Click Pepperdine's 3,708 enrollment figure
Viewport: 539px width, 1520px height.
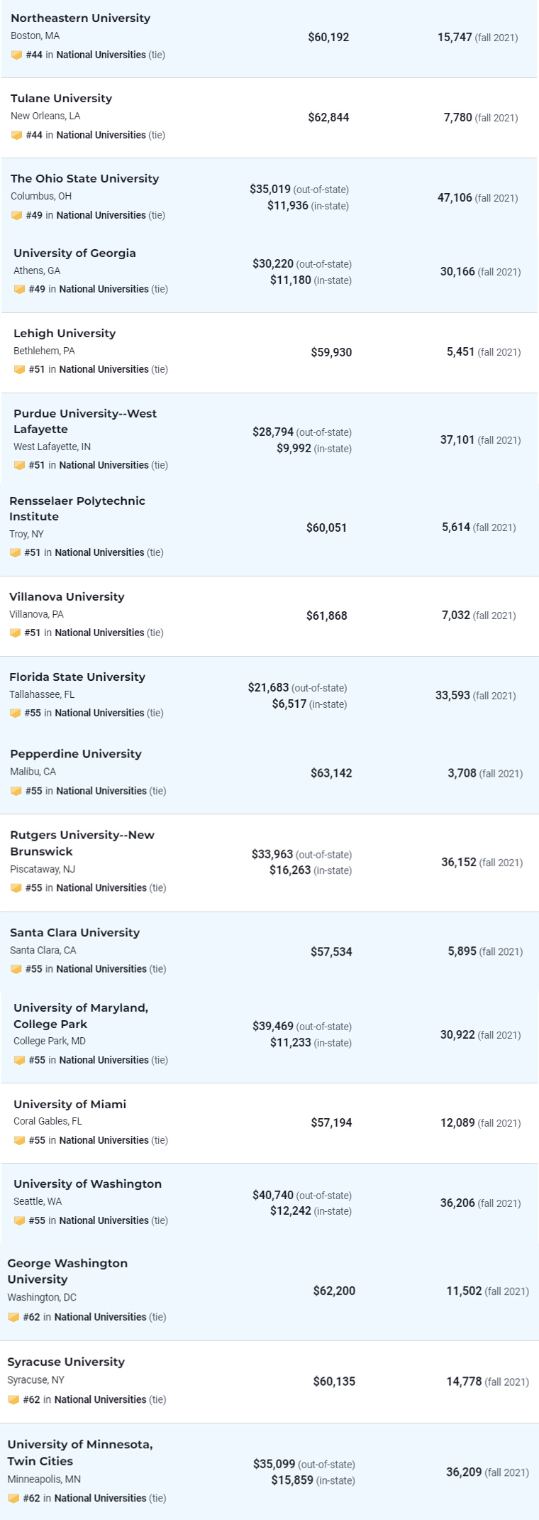(x=462, y=773)
